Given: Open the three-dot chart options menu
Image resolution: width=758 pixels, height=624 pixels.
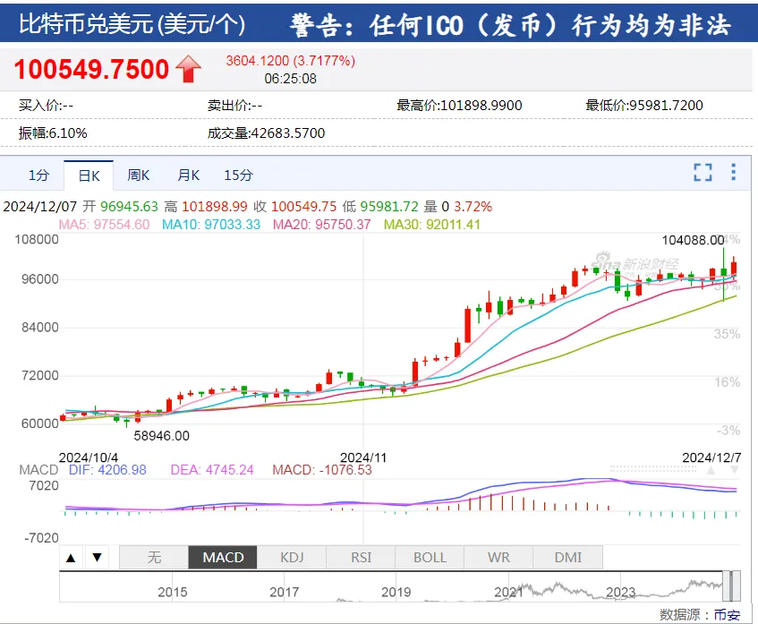Looking at the screenshot, I should tap(734, 173).
